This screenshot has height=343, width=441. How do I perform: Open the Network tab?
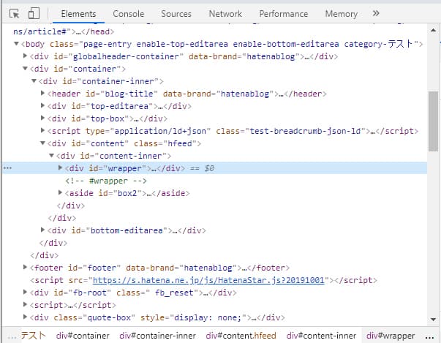[x=225, y=14]
